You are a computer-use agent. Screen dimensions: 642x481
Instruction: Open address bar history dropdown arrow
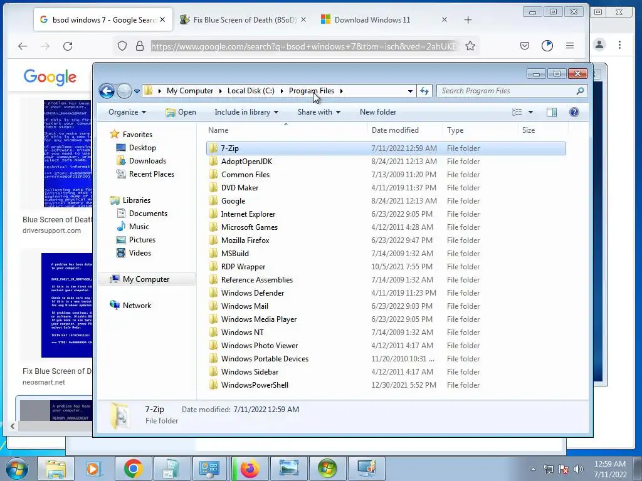pos(410,91)
